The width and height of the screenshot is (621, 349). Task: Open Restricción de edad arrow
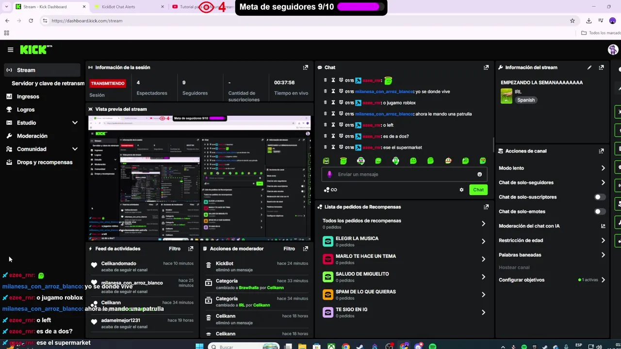point(603,240)
